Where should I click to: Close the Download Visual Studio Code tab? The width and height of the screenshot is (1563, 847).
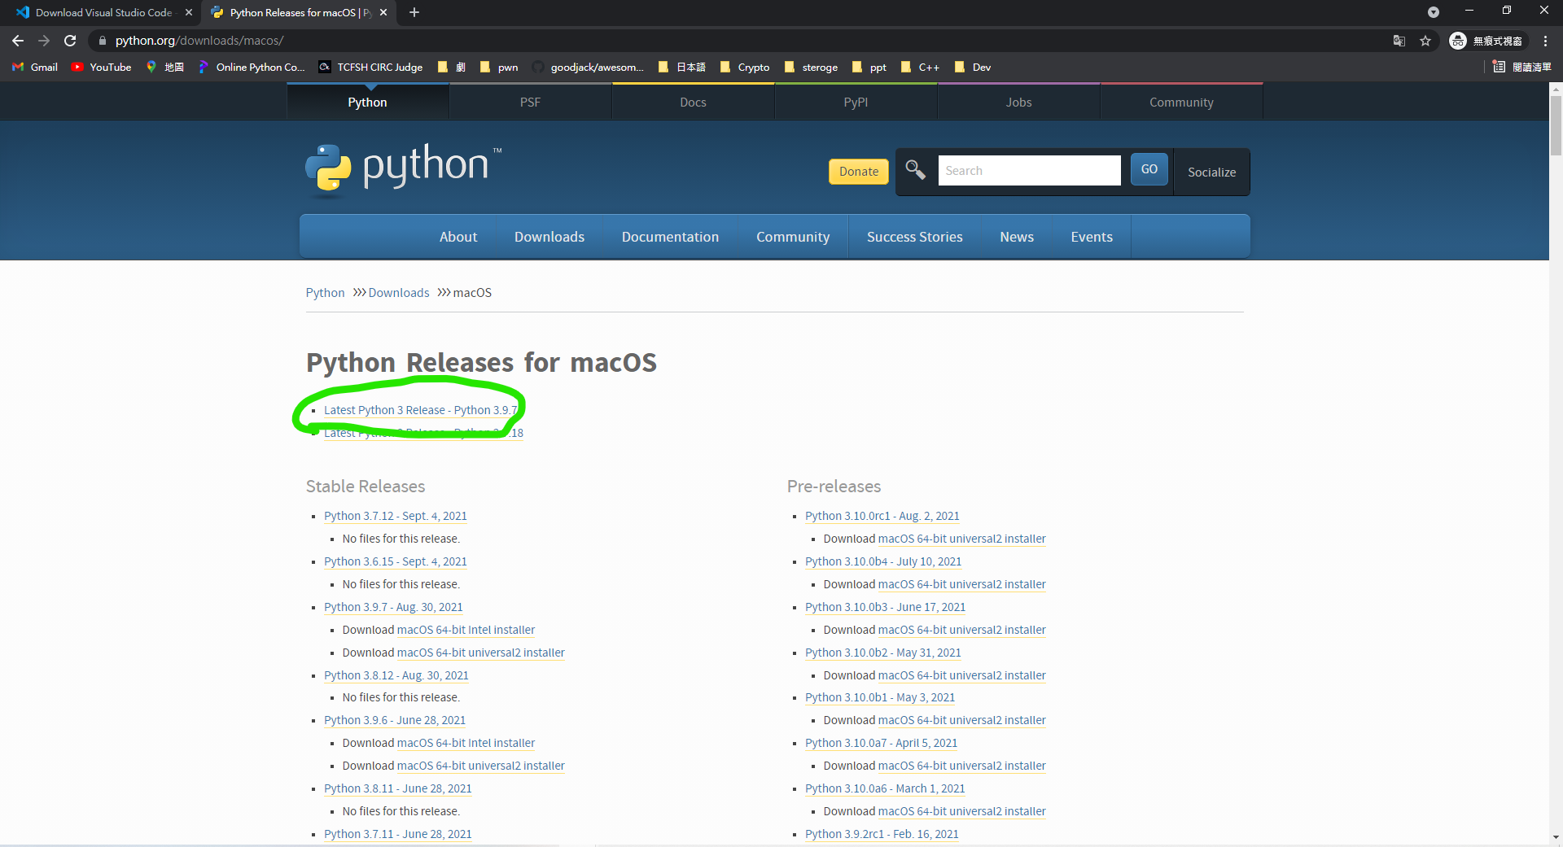(x=189, y=12)
